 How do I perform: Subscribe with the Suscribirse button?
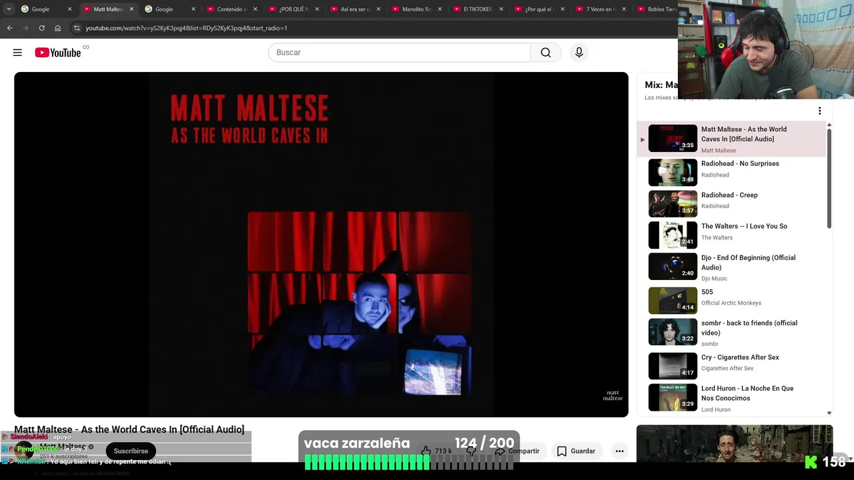click(131, 451)
